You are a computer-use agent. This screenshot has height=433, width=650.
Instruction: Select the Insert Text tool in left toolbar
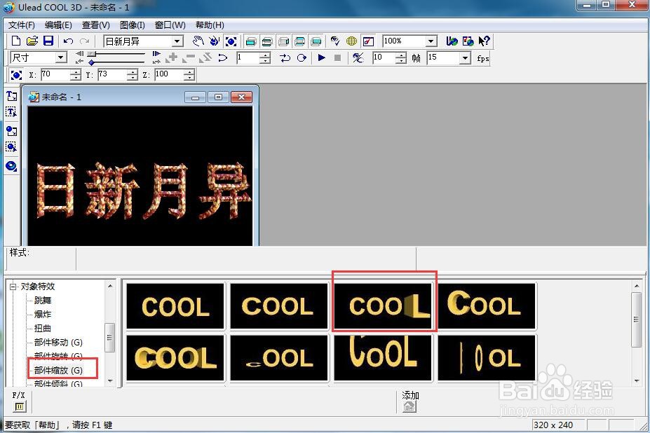click(x=12, y=96)
